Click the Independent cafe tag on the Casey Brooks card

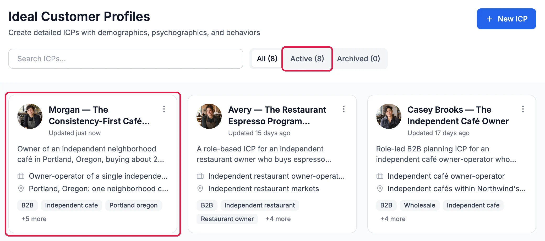tap(473, 205)
